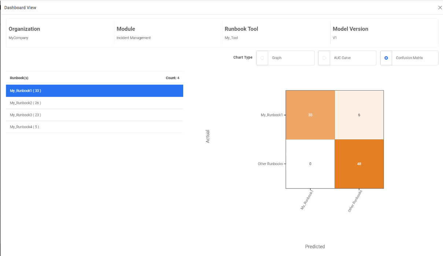The image size is (443, 256).
Task: Click the Organization card heading
Action: 24,29
